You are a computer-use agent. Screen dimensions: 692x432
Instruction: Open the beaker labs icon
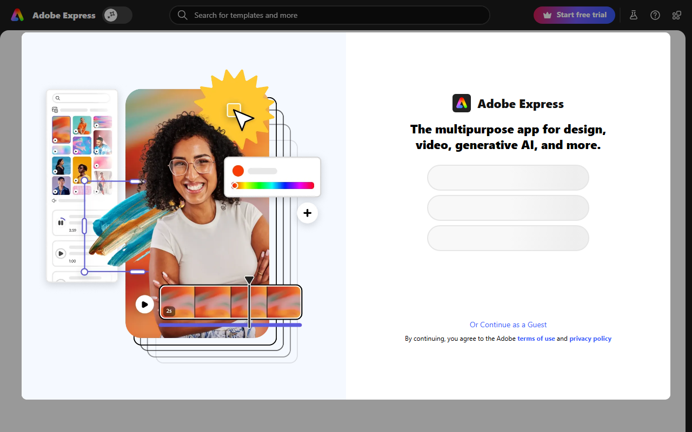634,15
